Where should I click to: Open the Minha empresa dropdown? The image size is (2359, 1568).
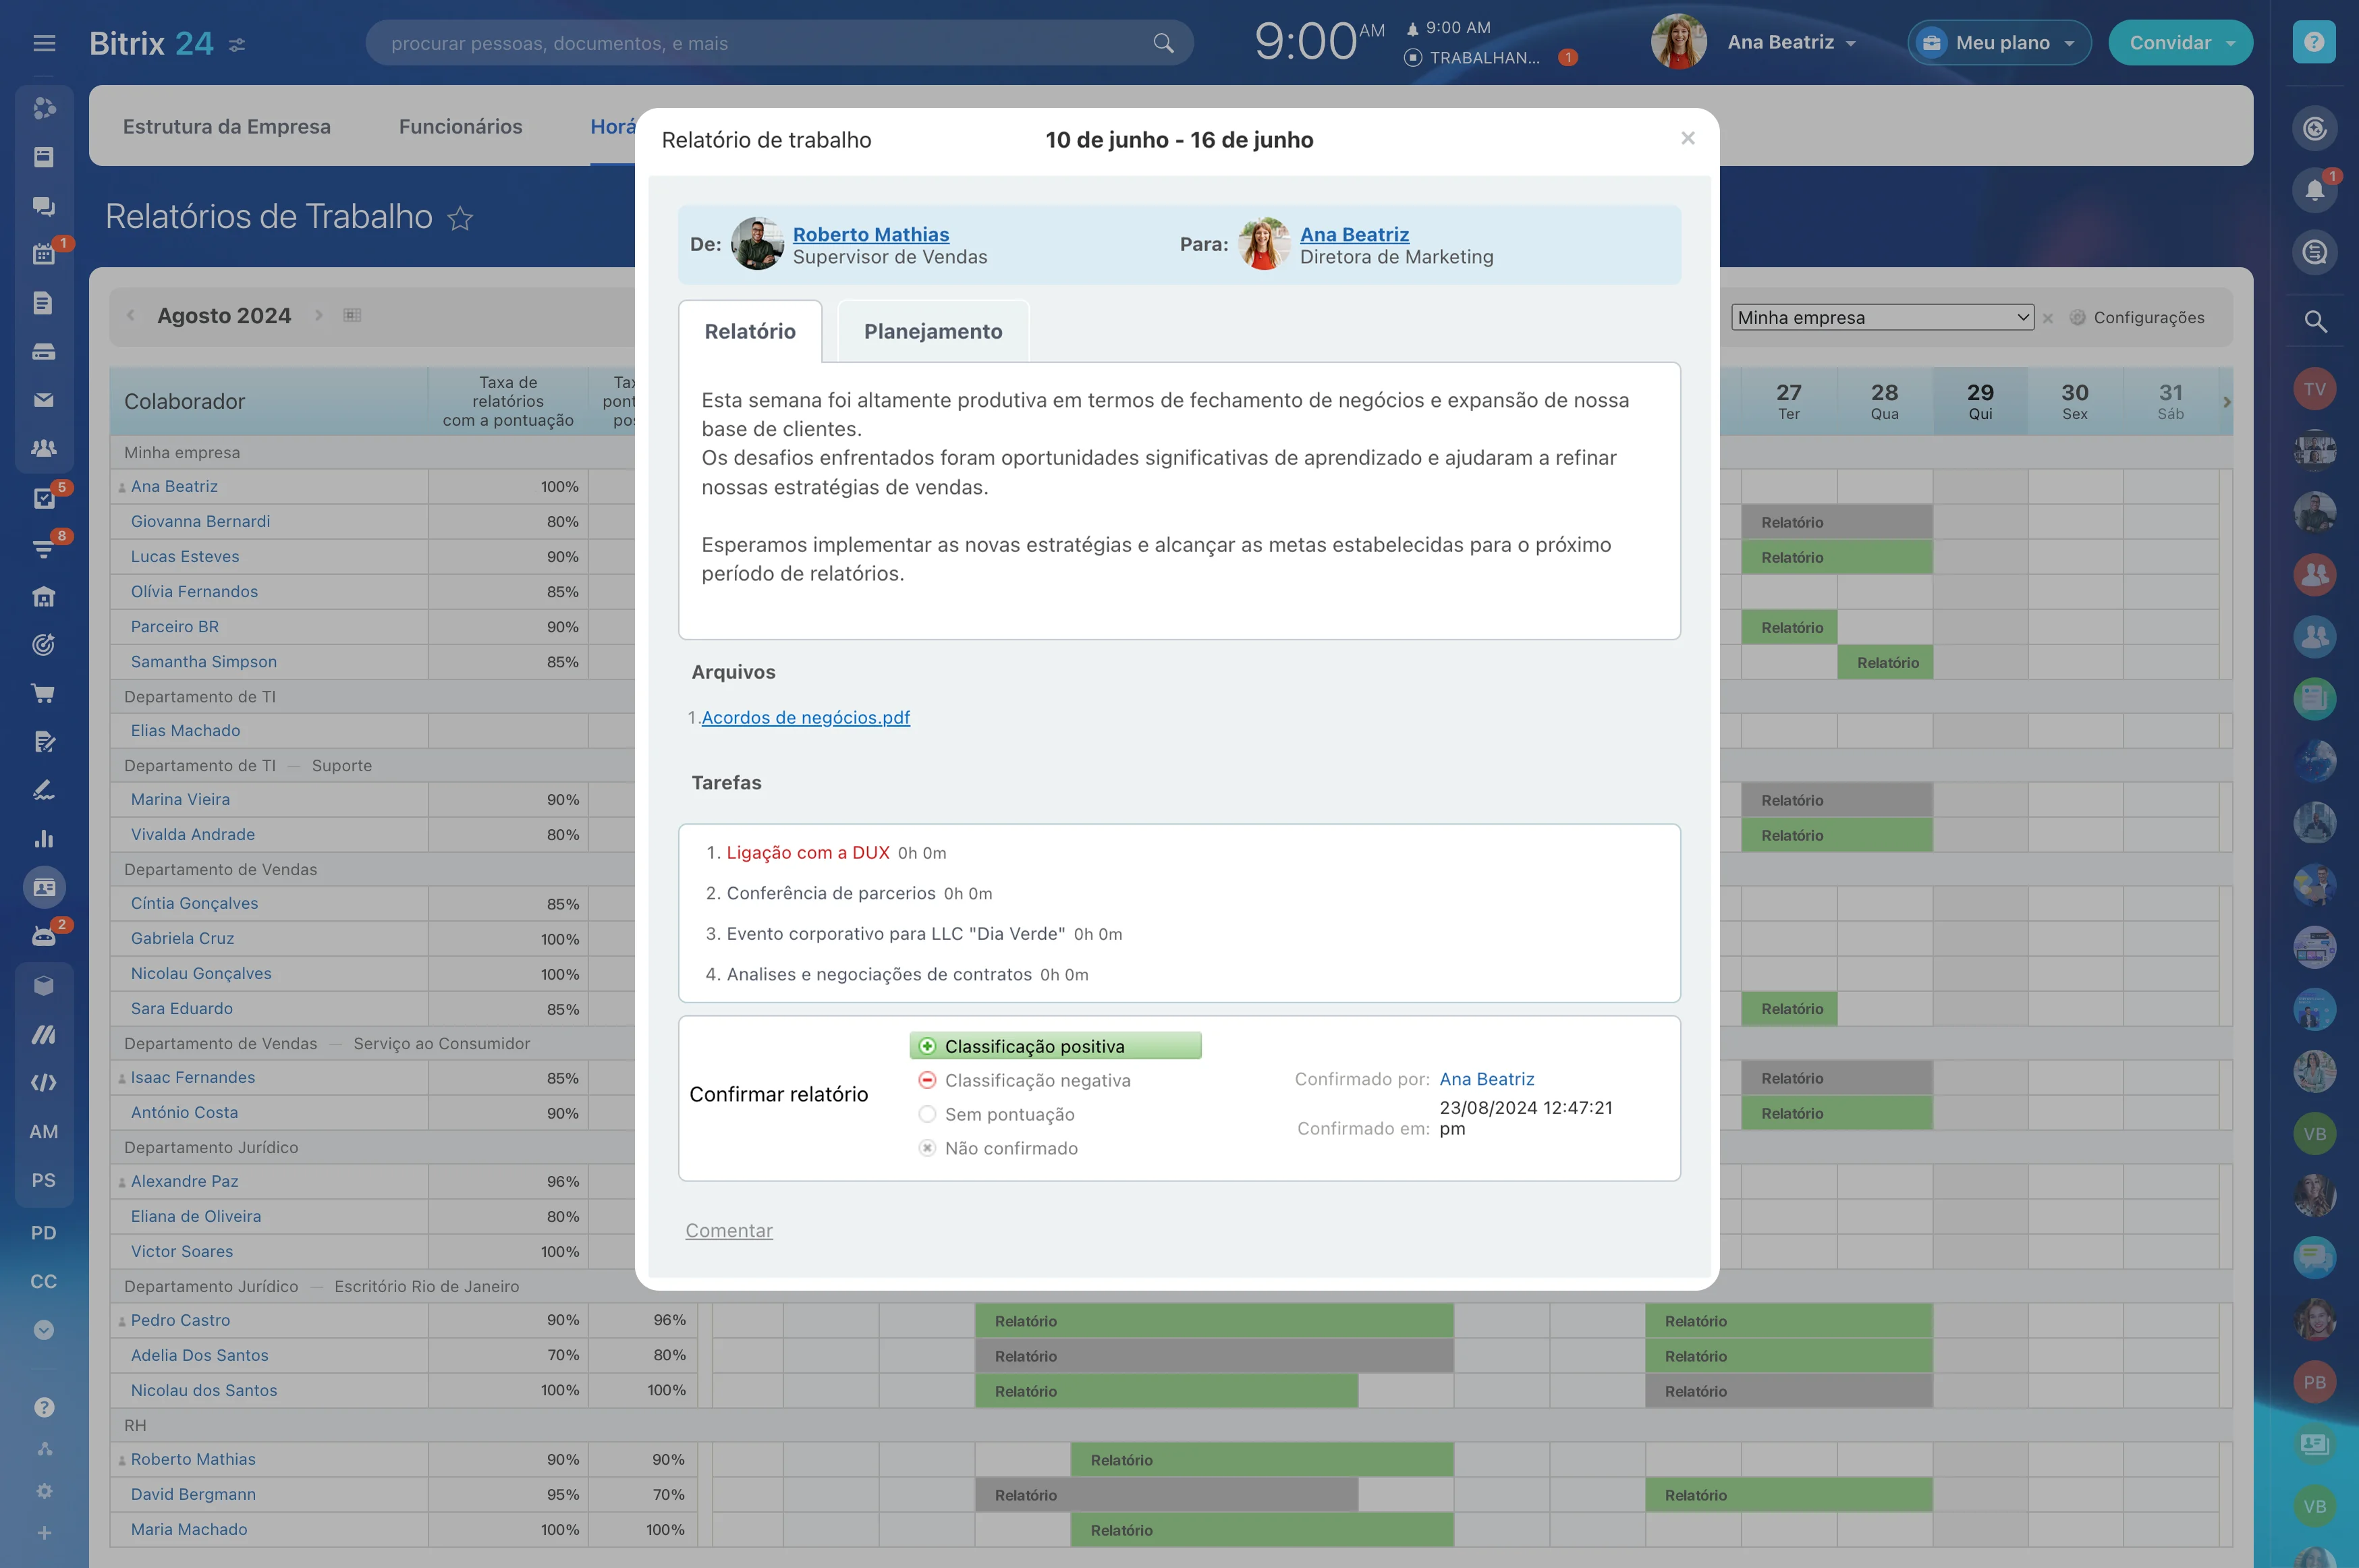click(1882, 317)
